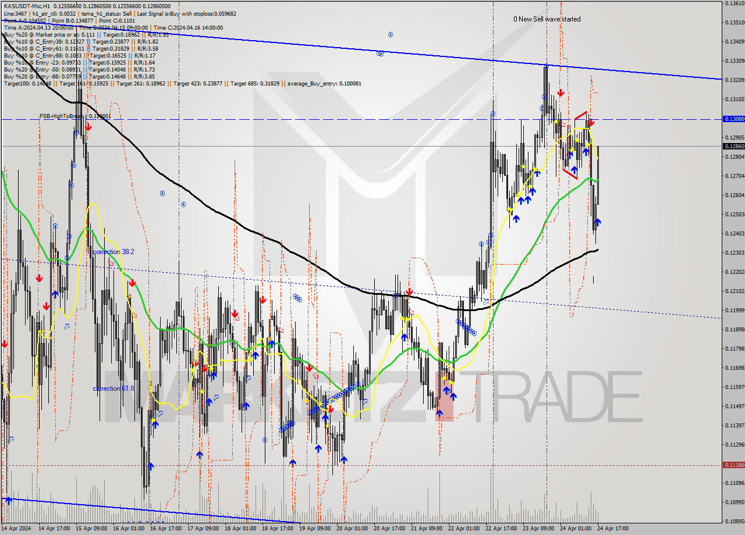This screenshot has height=535, width=745.
Task: Click the 0.11497 price axis value
Action: tap(735, 406)
